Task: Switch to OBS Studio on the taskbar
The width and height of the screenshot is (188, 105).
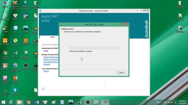Action: [88, 102]
